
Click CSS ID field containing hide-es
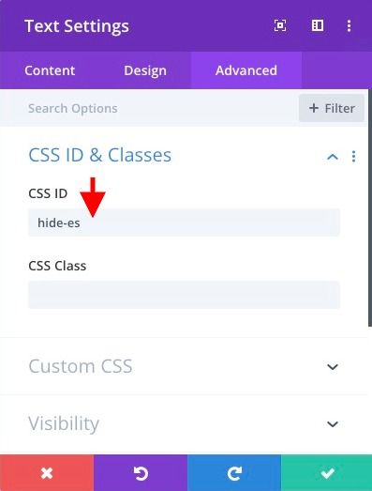click(184, 222)
